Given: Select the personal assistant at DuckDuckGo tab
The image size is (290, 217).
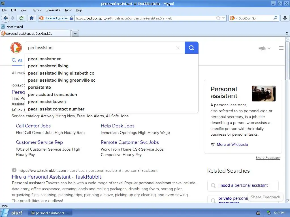Looking at the screenshot, I should click(x=35, y=33).
